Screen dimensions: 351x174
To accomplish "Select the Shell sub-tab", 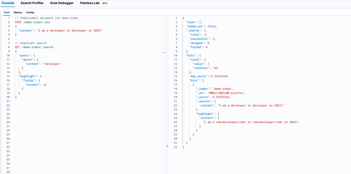I will tap(7, 12).
